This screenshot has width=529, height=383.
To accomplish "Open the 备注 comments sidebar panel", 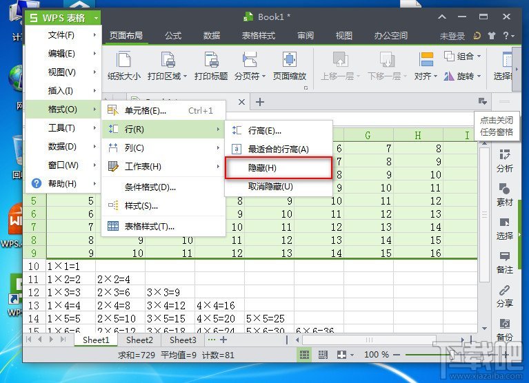I will click(x=504, y=262).
